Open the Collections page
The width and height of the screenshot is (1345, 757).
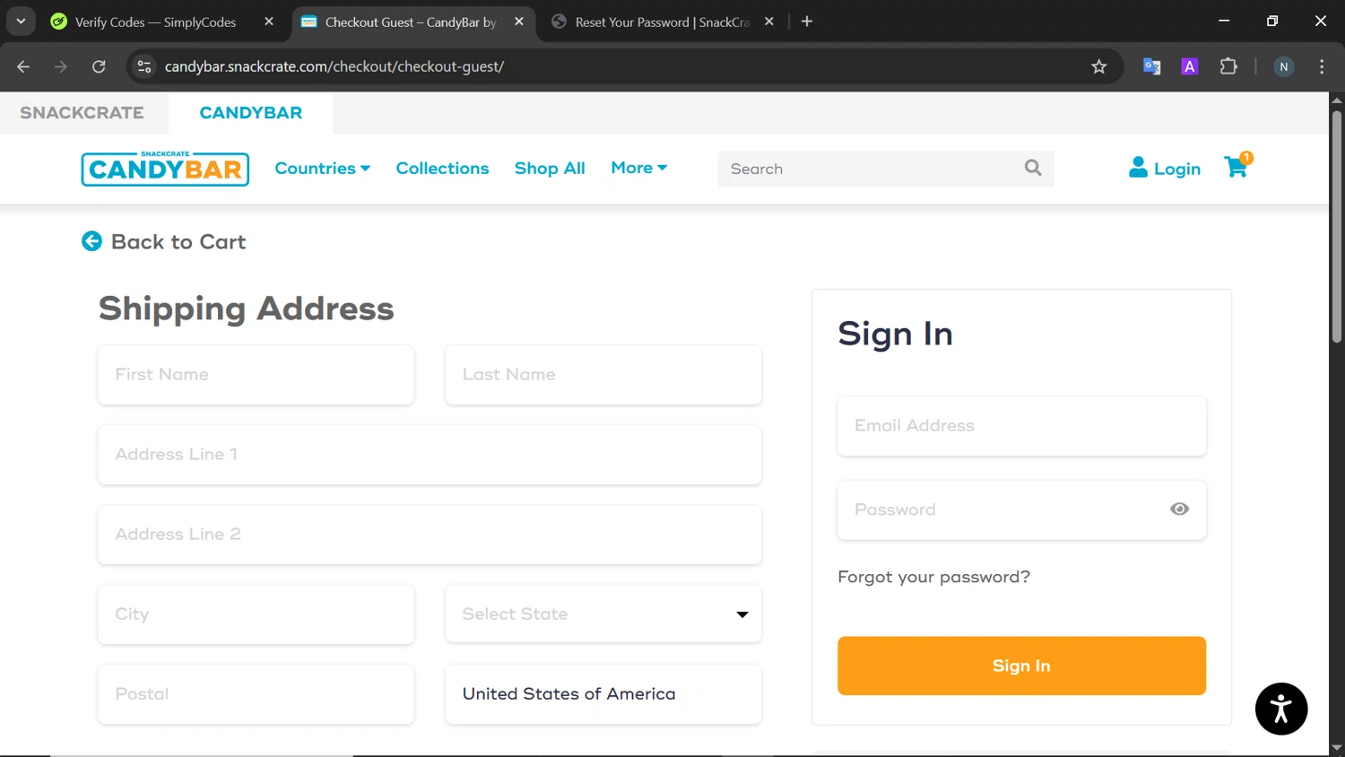click(442, 168)
